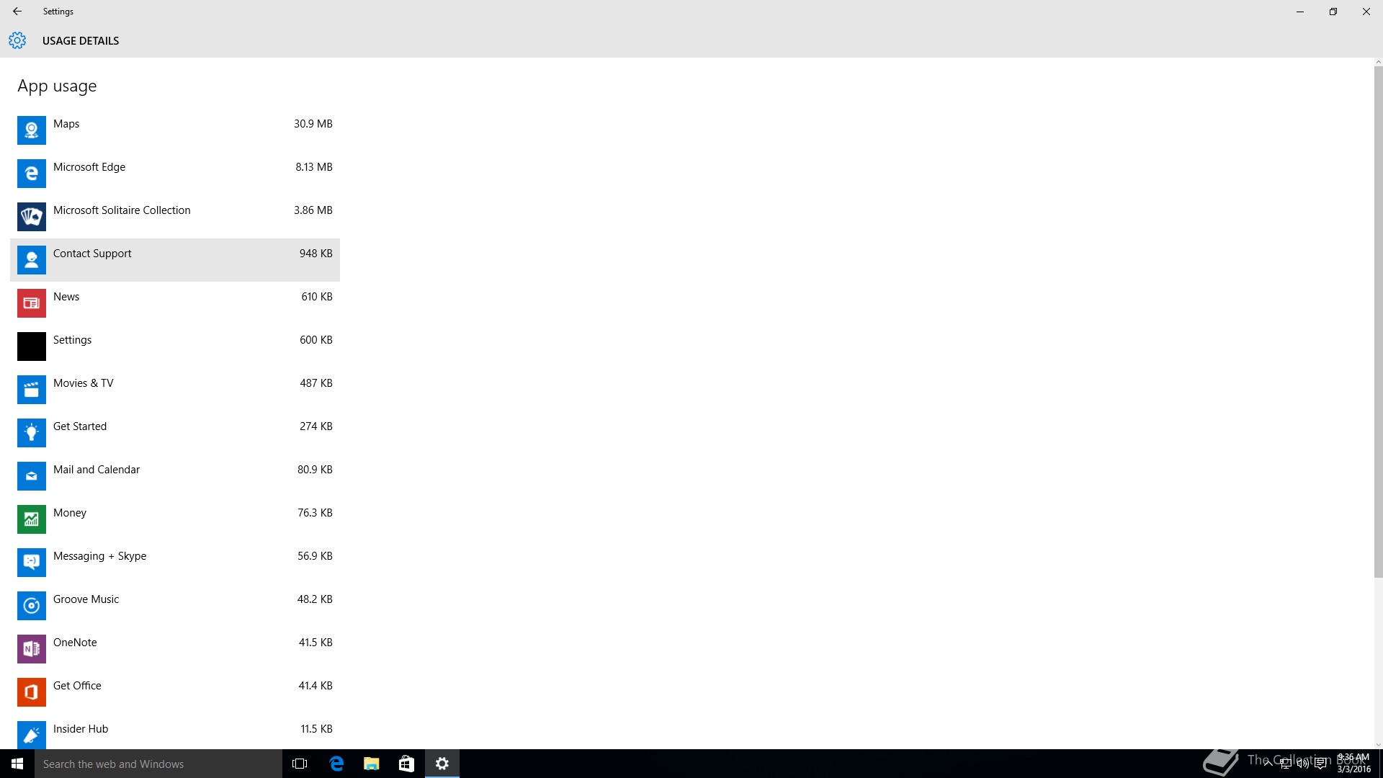Image resolution: width=1383 pixels, height=778 pixels.
Task: Click the OneNote label
Action: tap(75, 643)
